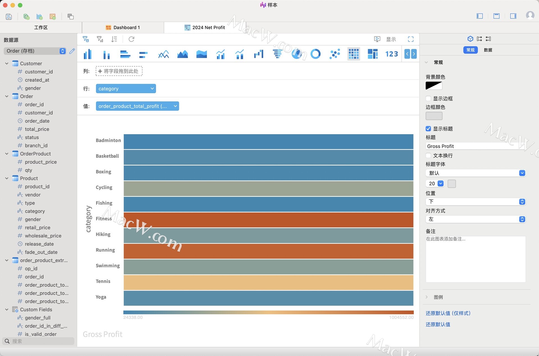Click the save icon in the top toolbar

tap(9, 17)
